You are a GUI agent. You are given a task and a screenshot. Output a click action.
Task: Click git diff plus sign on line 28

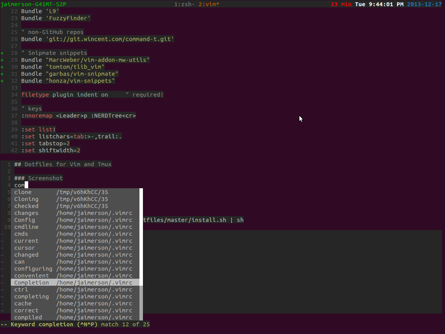pyautogui.click(x=2, y=53)
